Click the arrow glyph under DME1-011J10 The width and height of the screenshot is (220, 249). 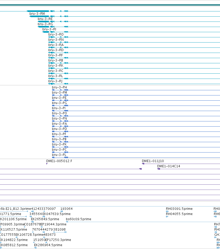(143, 164)
